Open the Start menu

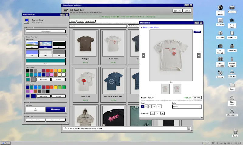tap(5, 143)
